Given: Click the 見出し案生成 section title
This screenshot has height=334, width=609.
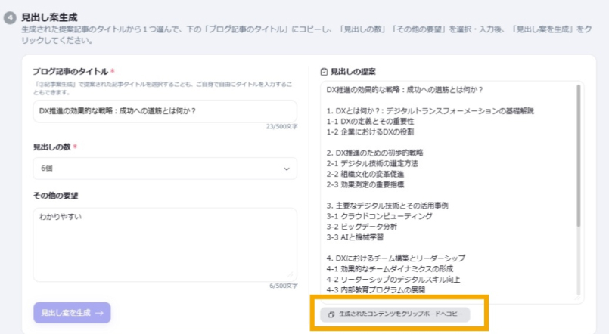Looking at the screenshot, I should (x=50, y=17).
